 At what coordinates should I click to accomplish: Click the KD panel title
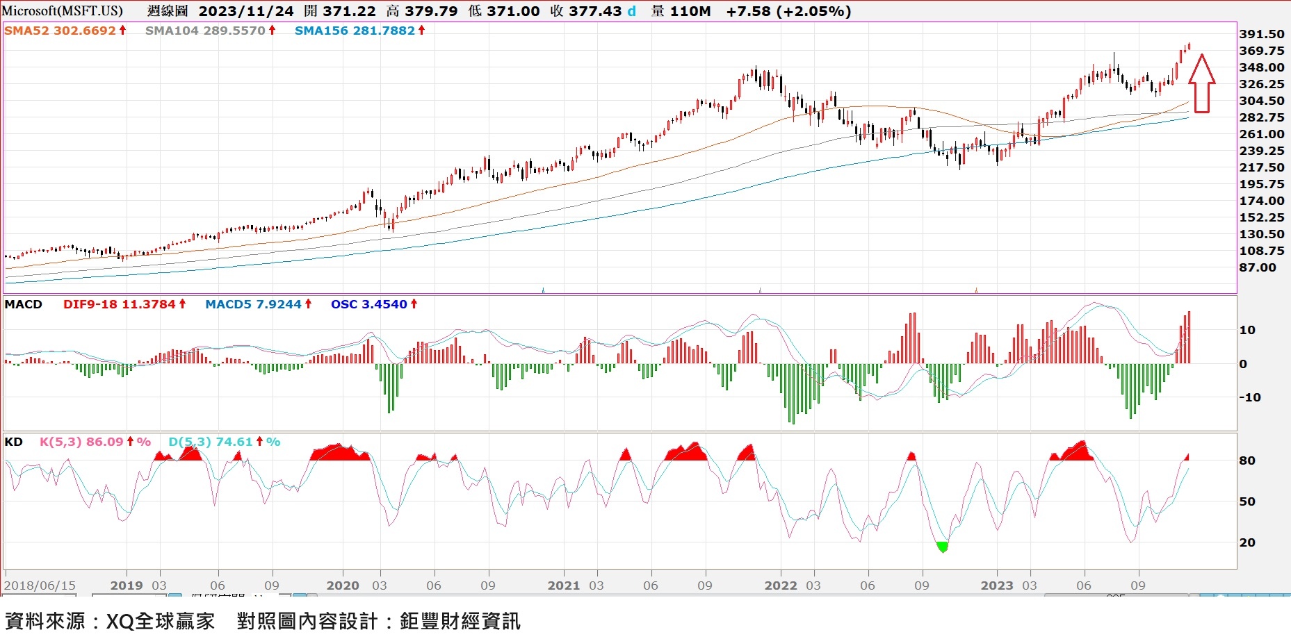[13, 442]
